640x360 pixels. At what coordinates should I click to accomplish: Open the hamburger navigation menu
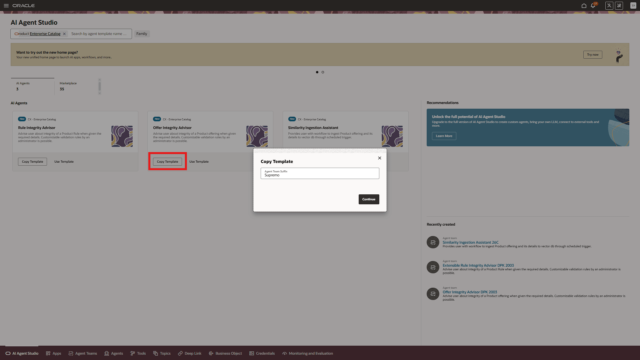click(6, 6)
